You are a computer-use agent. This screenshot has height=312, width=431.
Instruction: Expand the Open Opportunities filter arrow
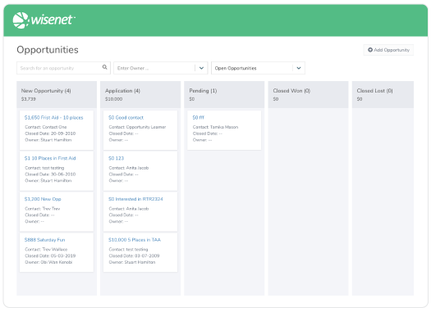coord(299,68)
